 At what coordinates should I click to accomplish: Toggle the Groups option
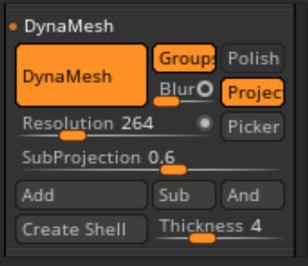click(x=184, y=58)
